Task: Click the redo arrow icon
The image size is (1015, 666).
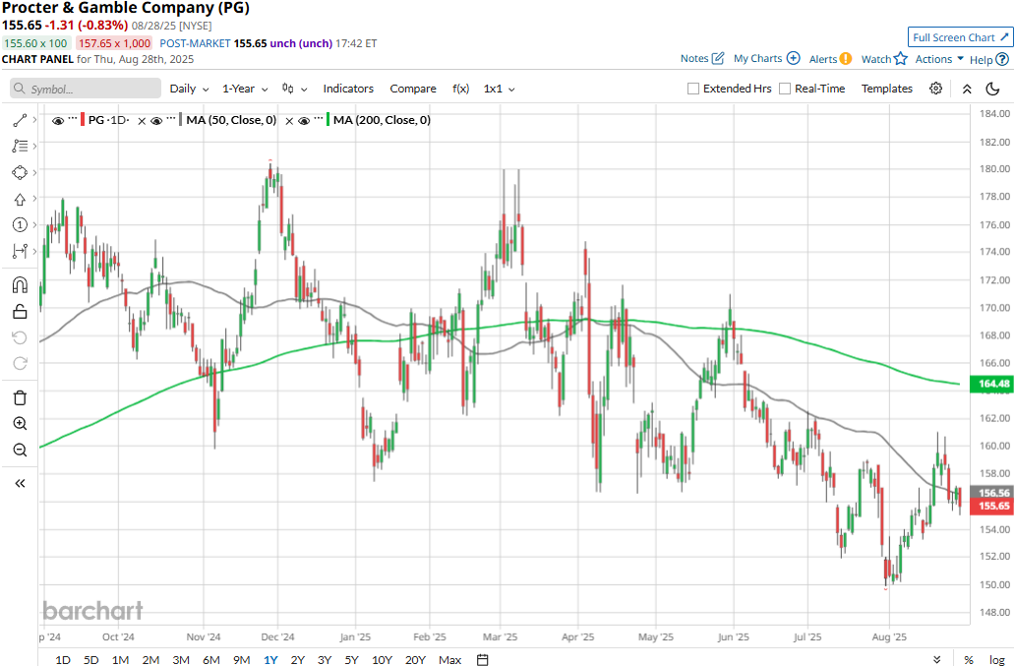Action: pyautogui.click(x=20, y=364)
